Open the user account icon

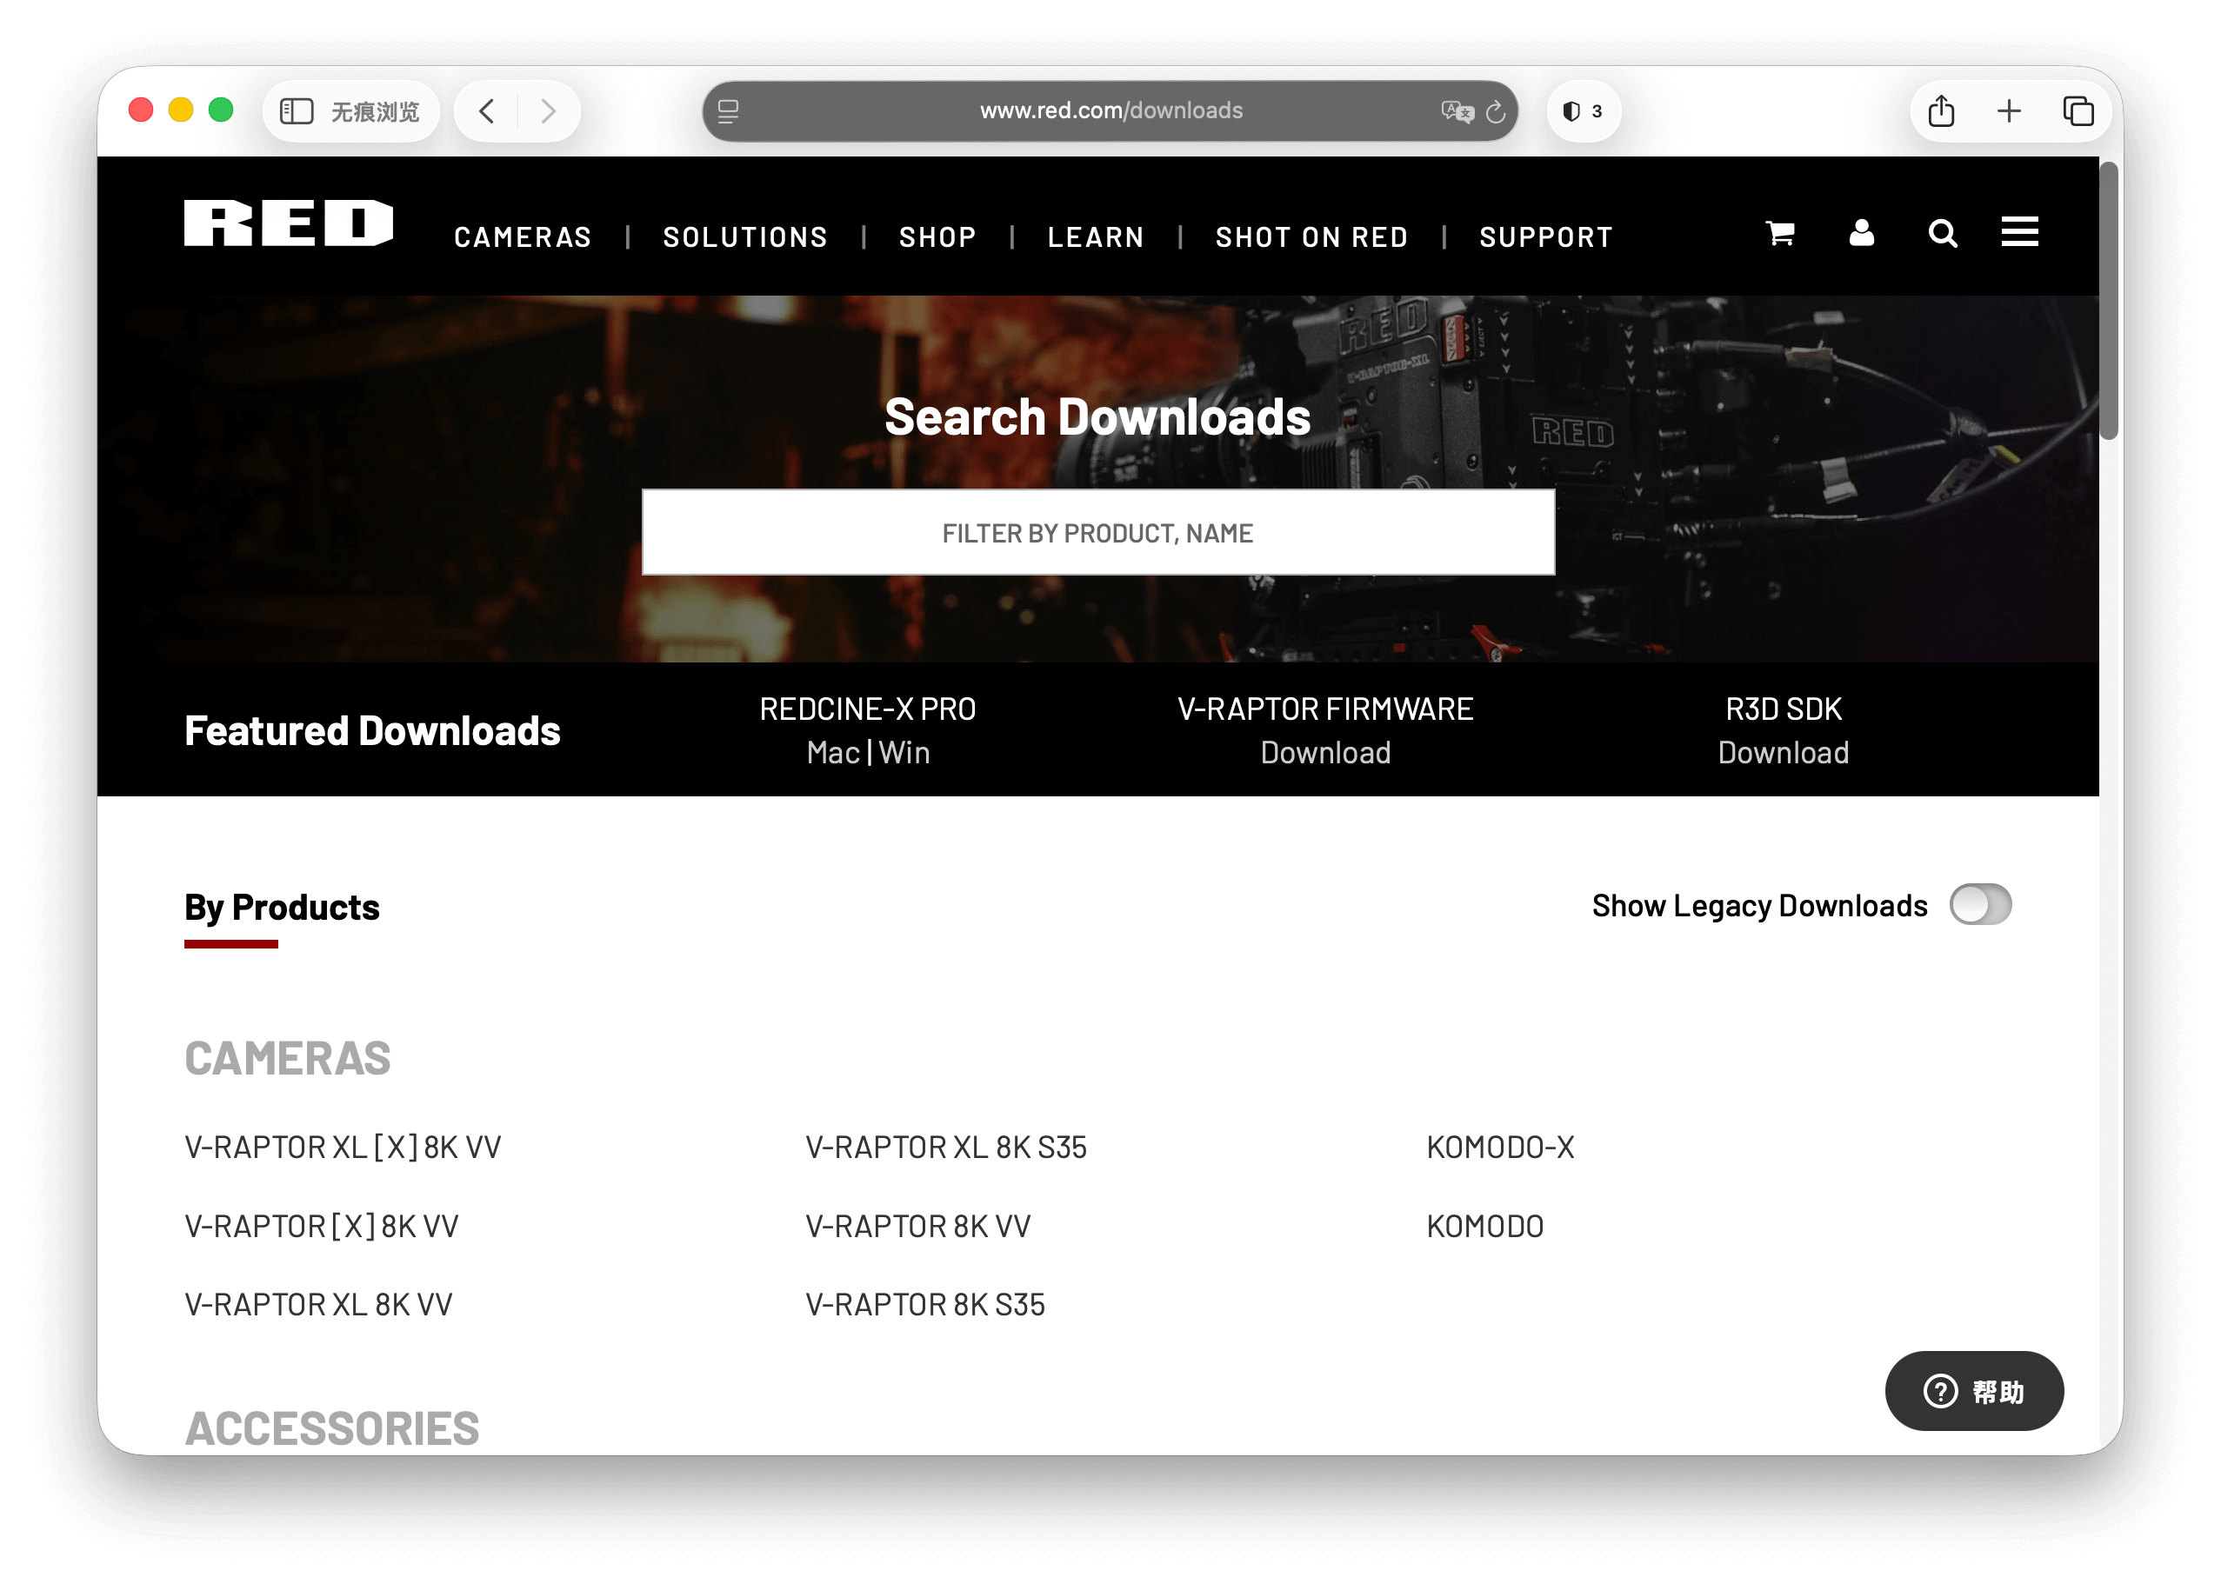(x=1862, y=232)
